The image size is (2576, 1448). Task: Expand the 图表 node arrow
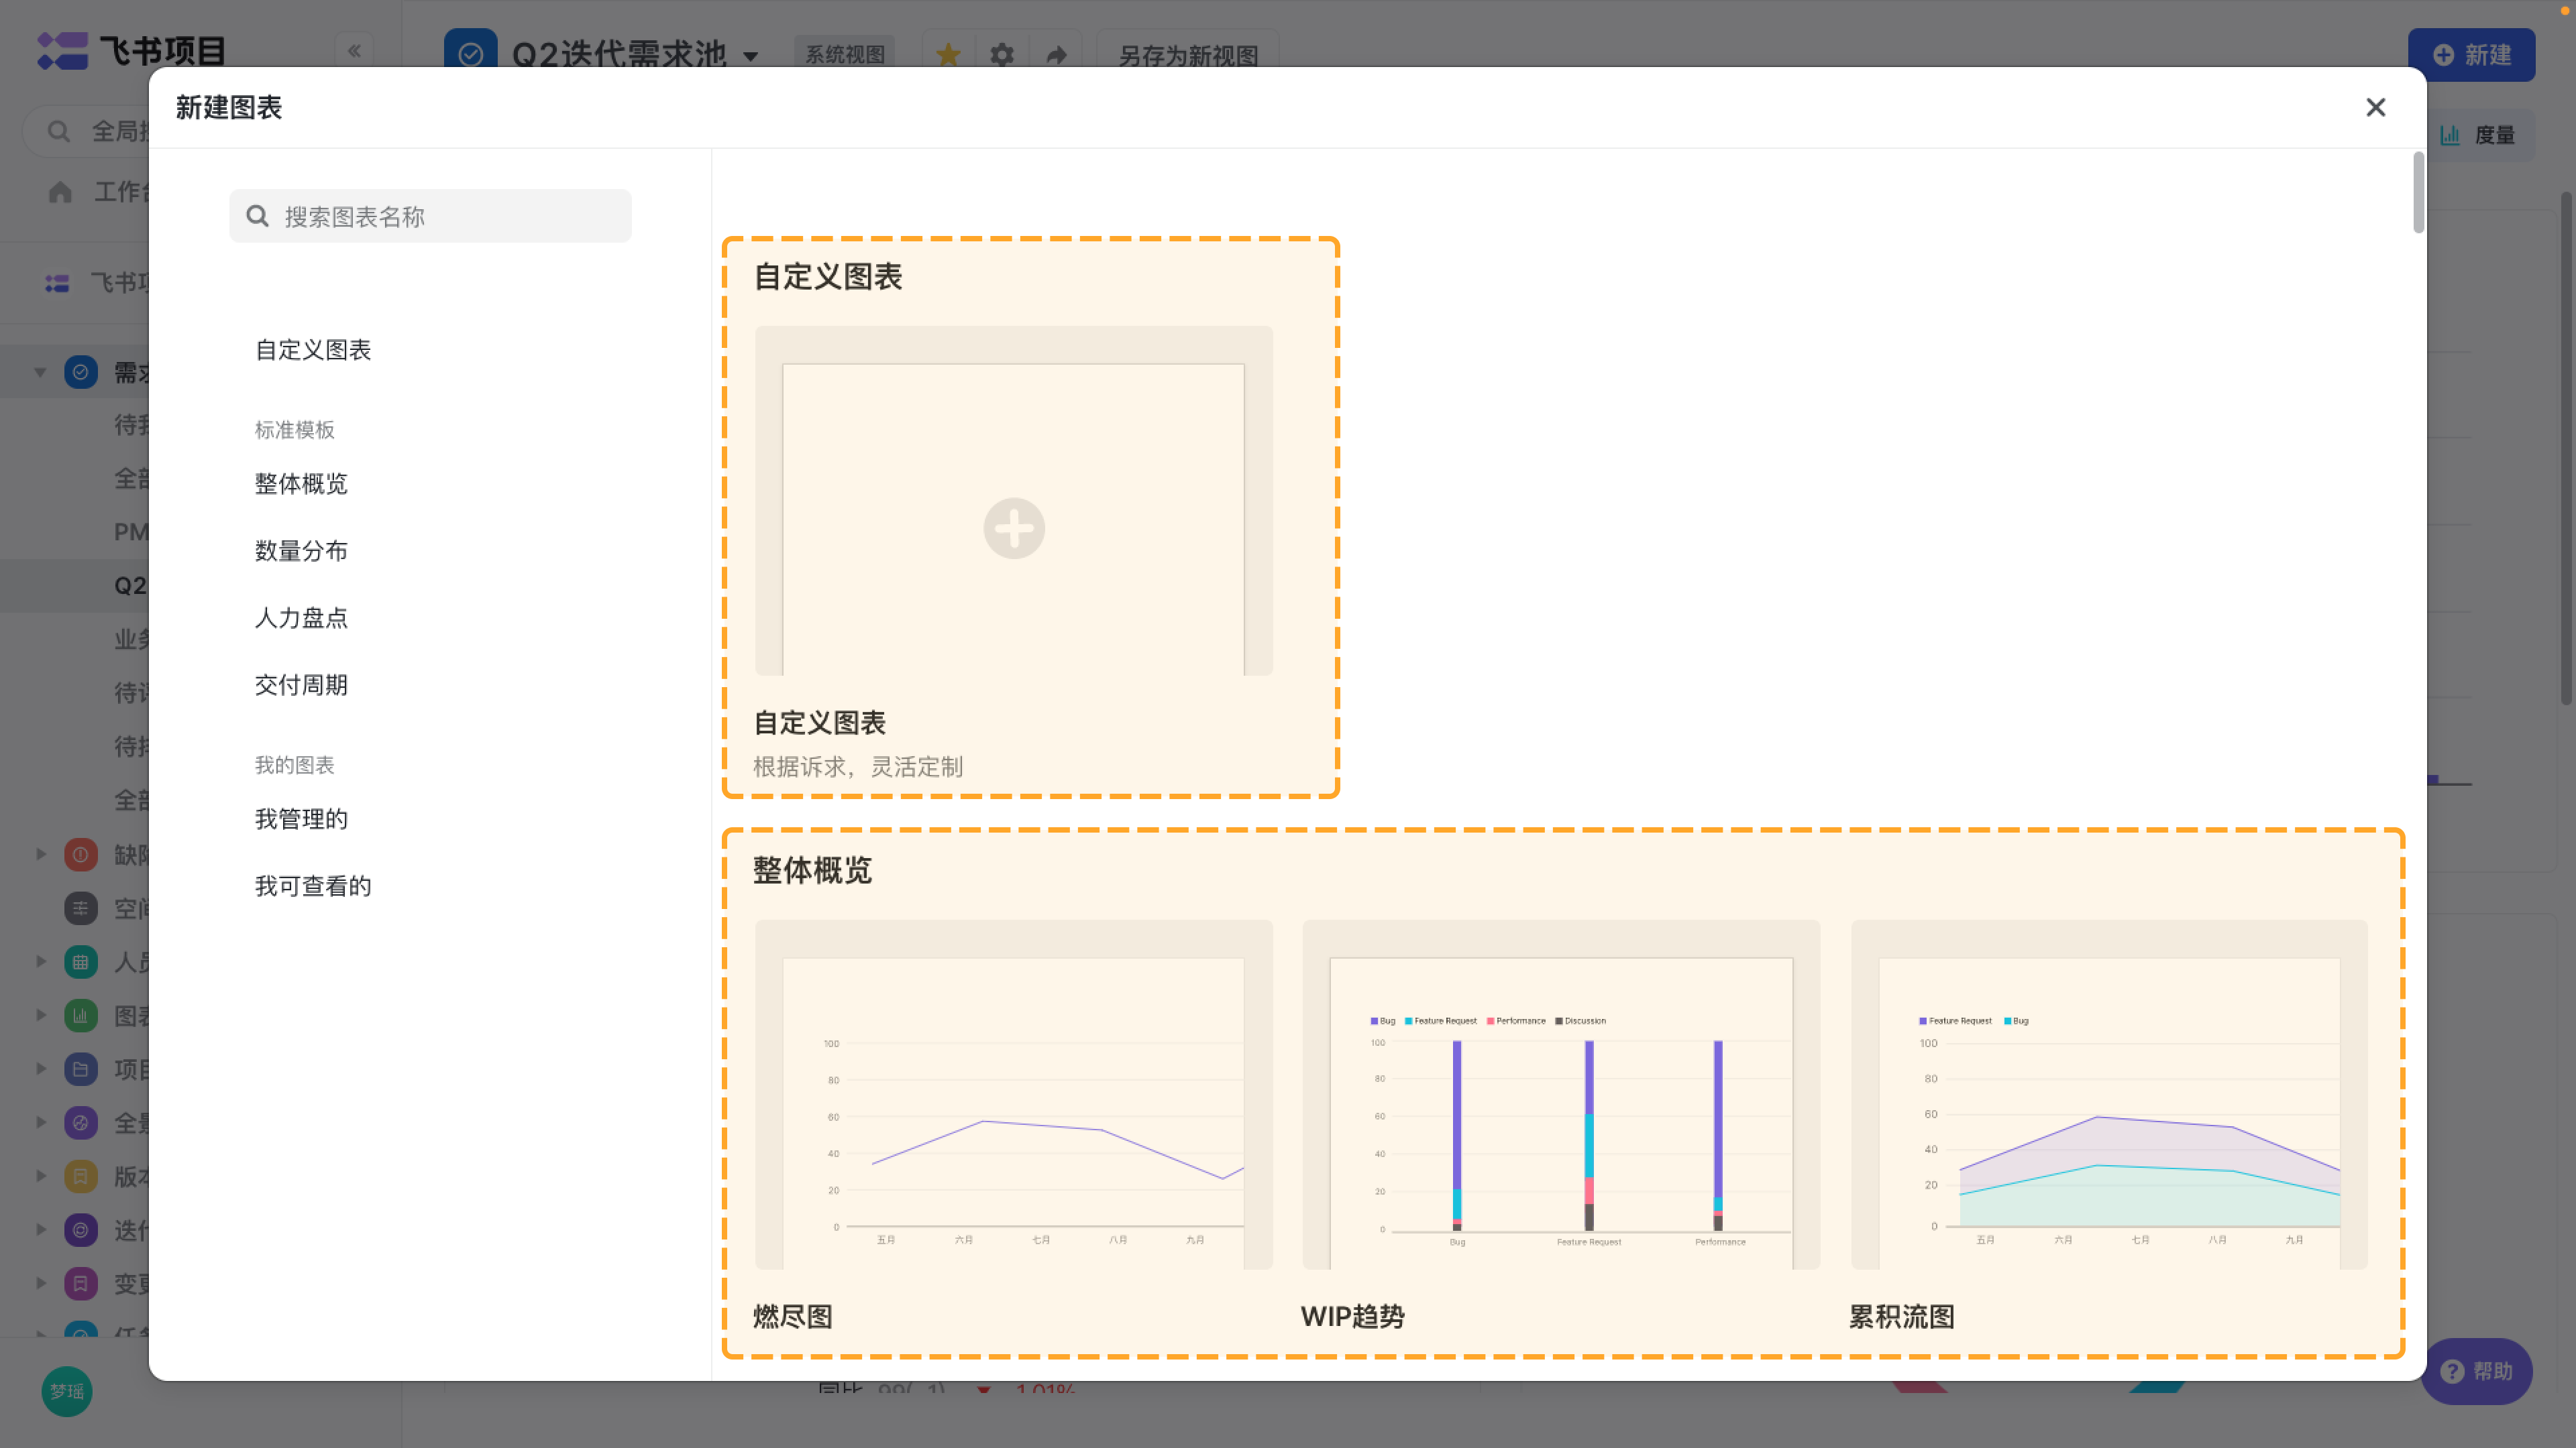41,1016
